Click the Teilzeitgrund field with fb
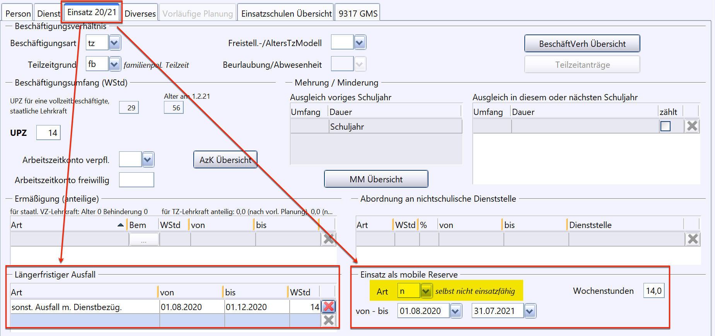The height and width of the screenshot is (336, 715). pos(97,64)
